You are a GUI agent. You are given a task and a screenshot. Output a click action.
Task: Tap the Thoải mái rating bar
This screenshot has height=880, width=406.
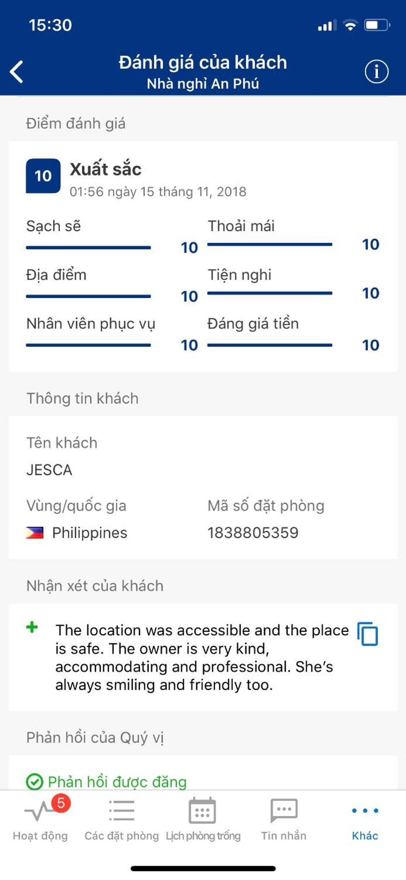(x=270, y=245)
